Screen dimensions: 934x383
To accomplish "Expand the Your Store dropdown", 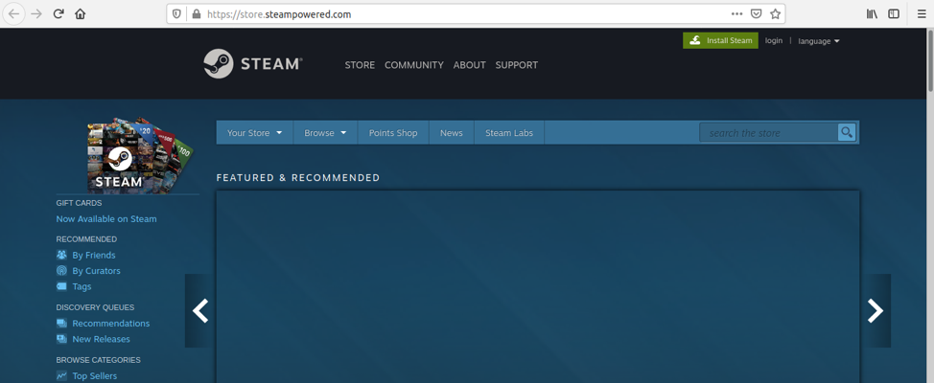I will pyautogui.click(x=254, y=133).
